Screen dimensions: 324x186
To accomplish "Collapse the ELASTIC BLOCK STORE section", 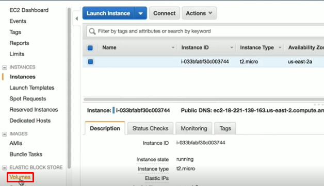I will pyautogui.click(x=5, y=167).
